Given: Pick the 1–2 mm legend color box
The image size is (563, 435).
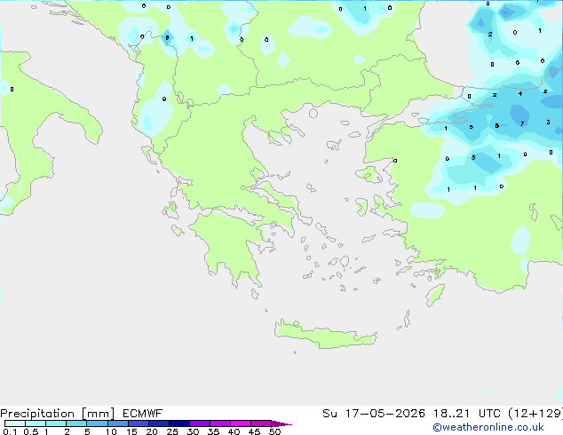Looking at the screenshot, I should (56, 423).
